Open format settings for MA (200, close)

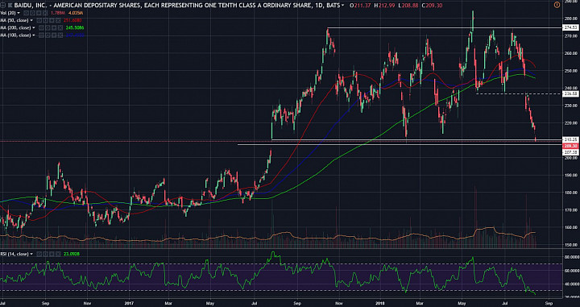pyautogui.click(x=48, y=27)
